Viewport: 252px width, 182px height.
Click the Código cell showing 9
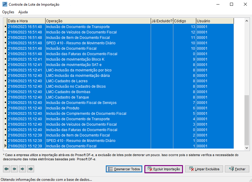pyautogui.click(x=184, y=59)
